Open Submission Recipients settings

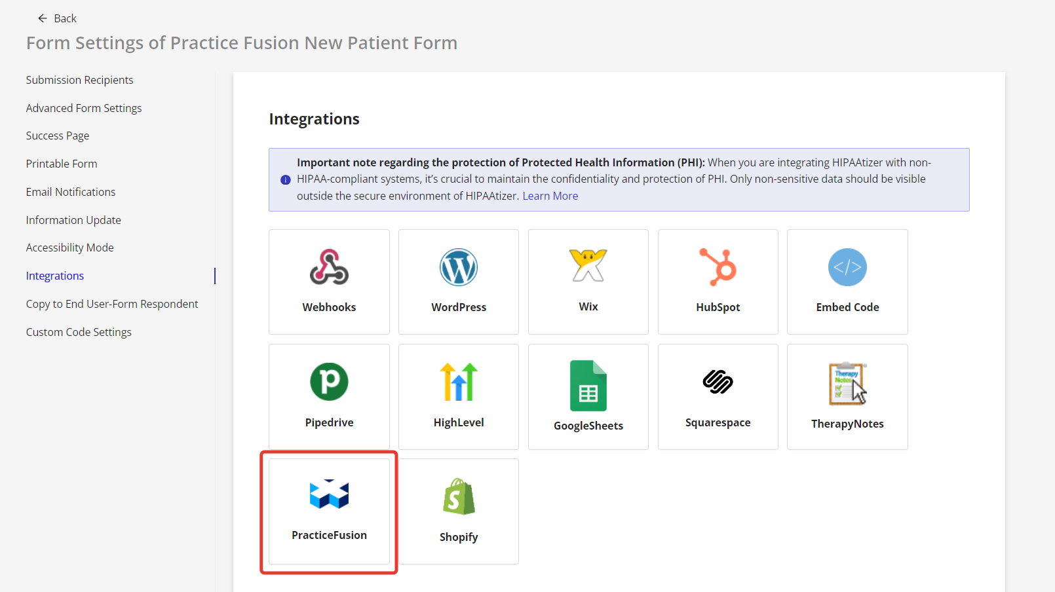pos(79,80)
